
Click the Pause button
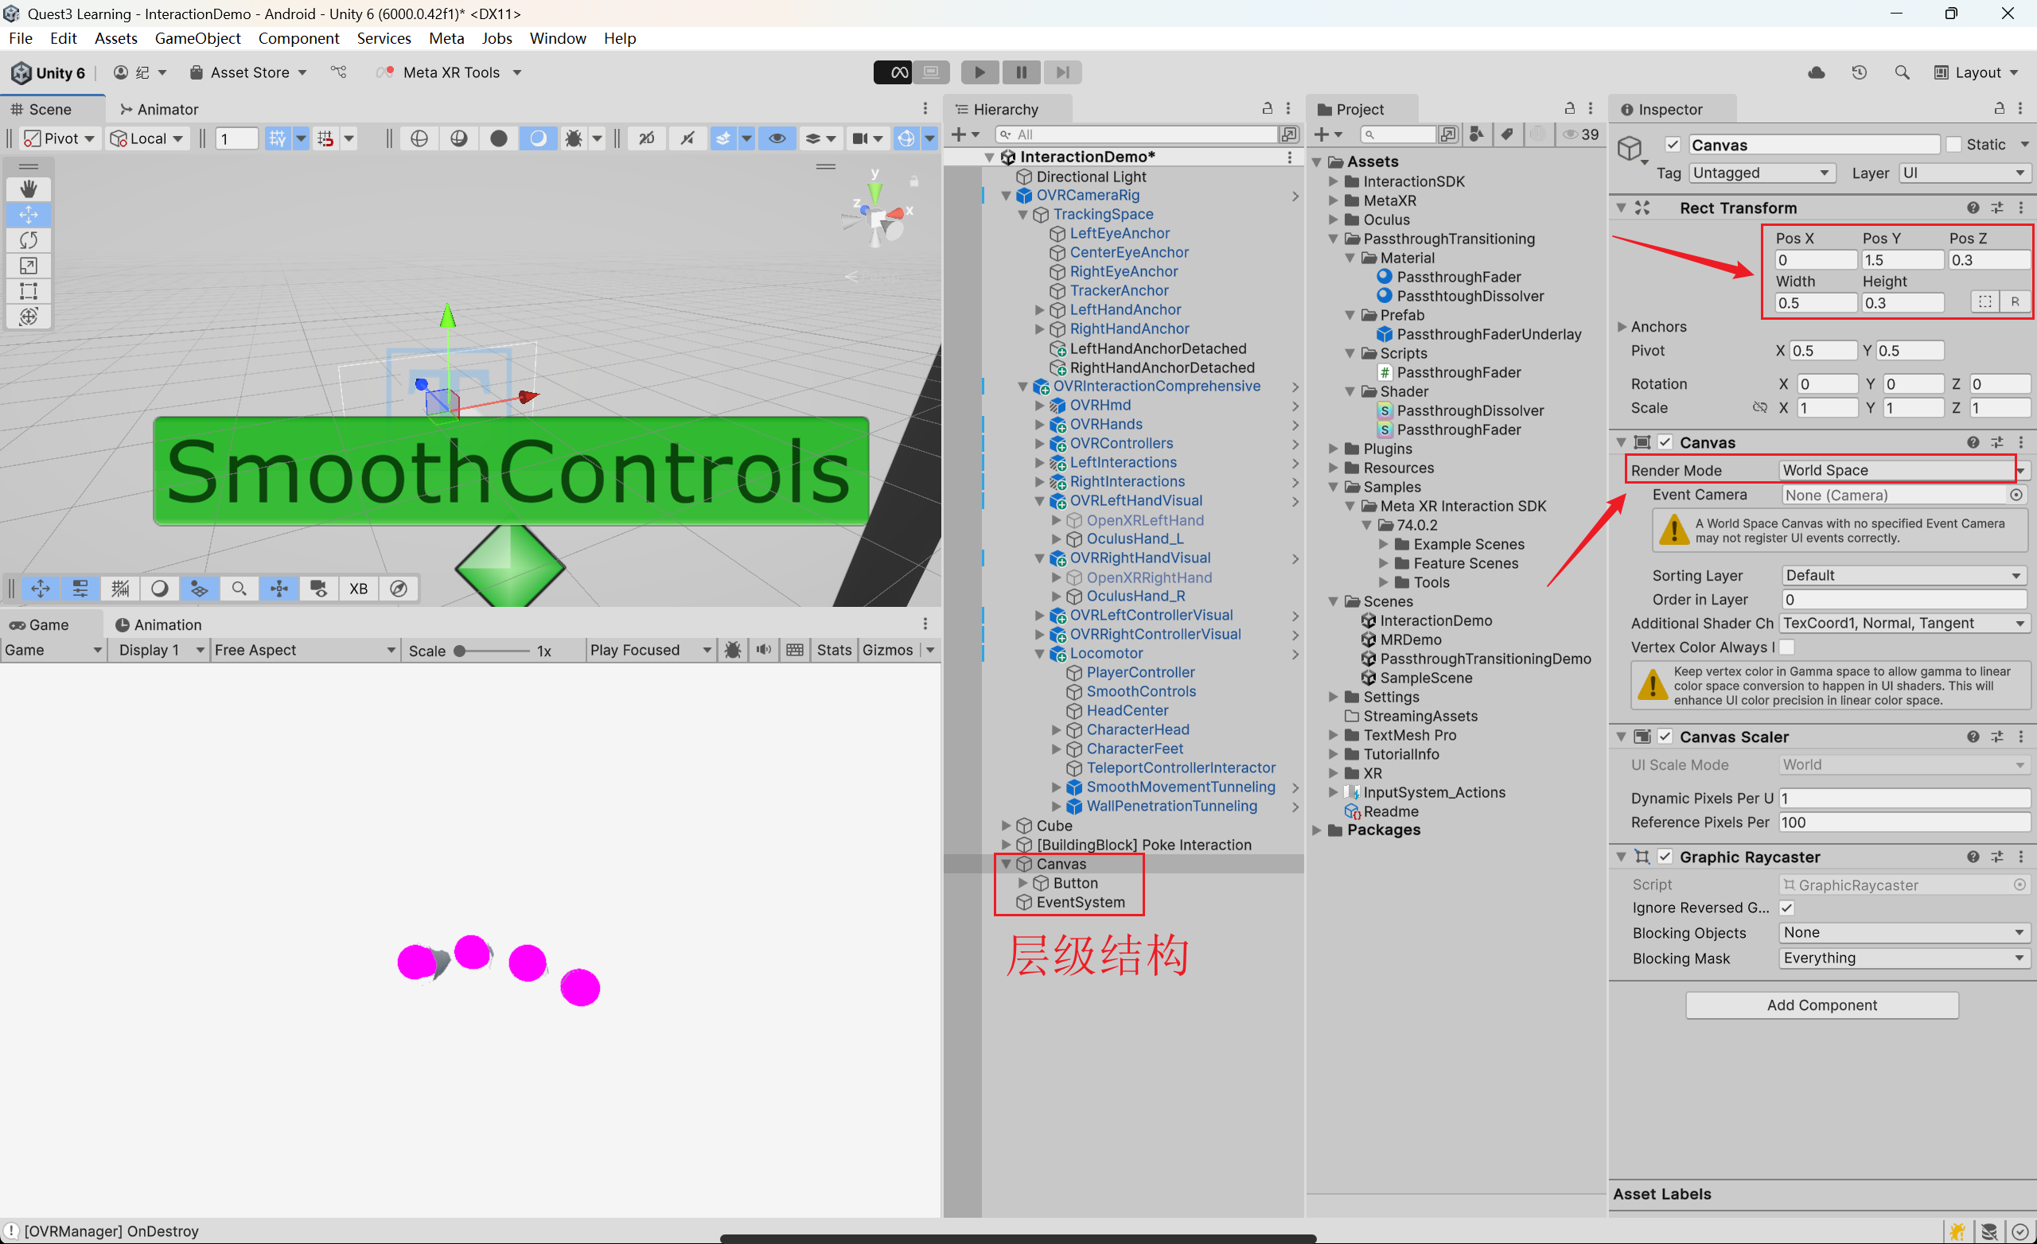pos(1021,72)
